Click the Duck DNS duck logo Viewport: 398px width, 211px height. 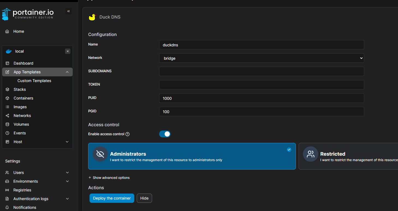pyautogui.click(x=93, y=17)
